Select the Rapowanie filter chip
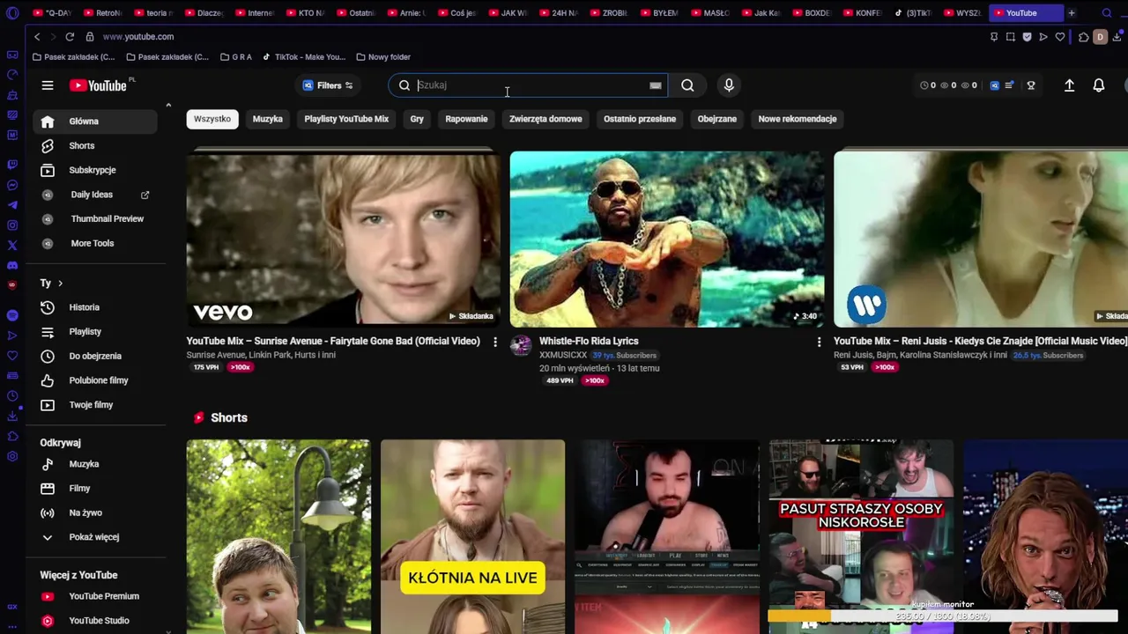This screenshot has height=634, width=1128. tap(466, 119)
